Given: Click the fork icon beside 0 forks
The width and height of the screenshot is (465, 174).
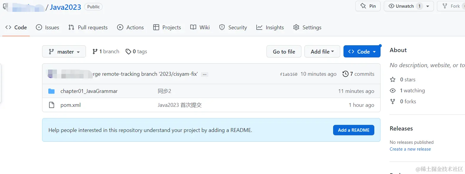Looking at the screenshot, I should [393, 101].
